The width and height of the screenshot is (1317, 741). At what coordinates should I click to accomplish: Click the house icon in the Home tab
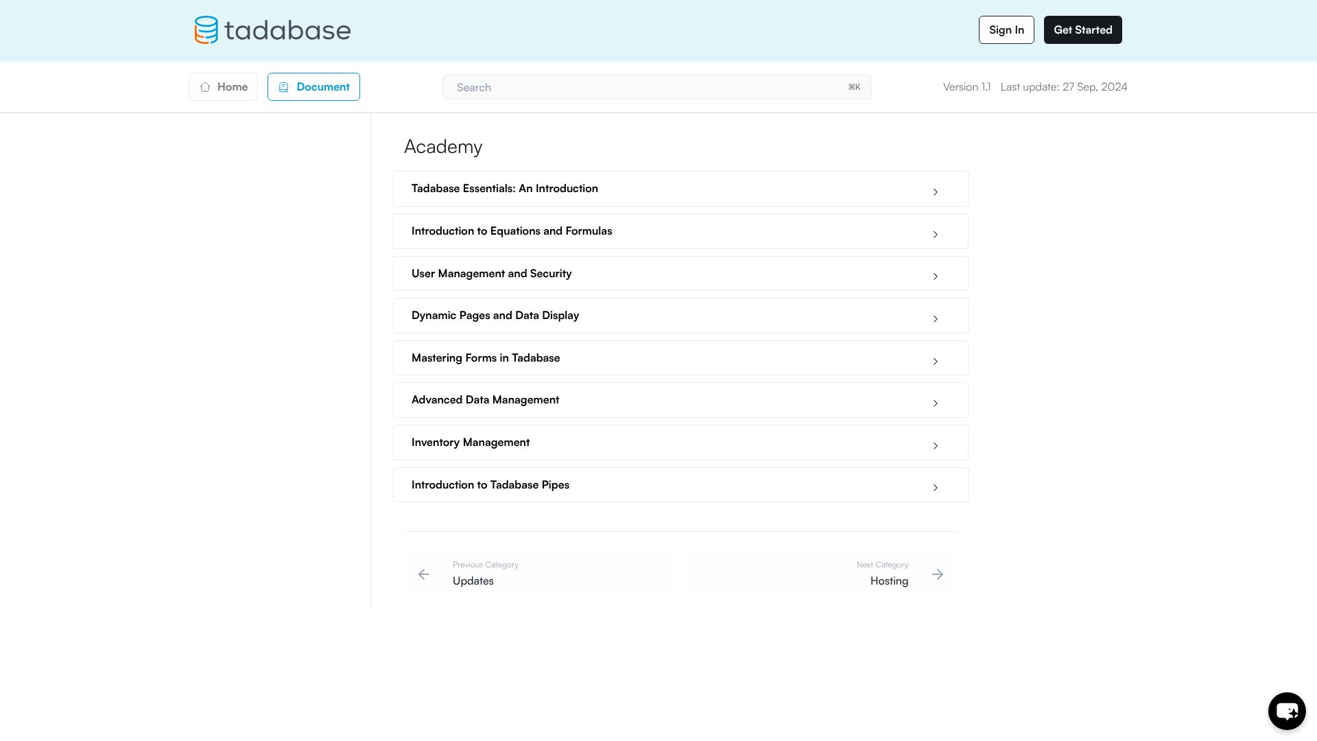pos(205,87)
